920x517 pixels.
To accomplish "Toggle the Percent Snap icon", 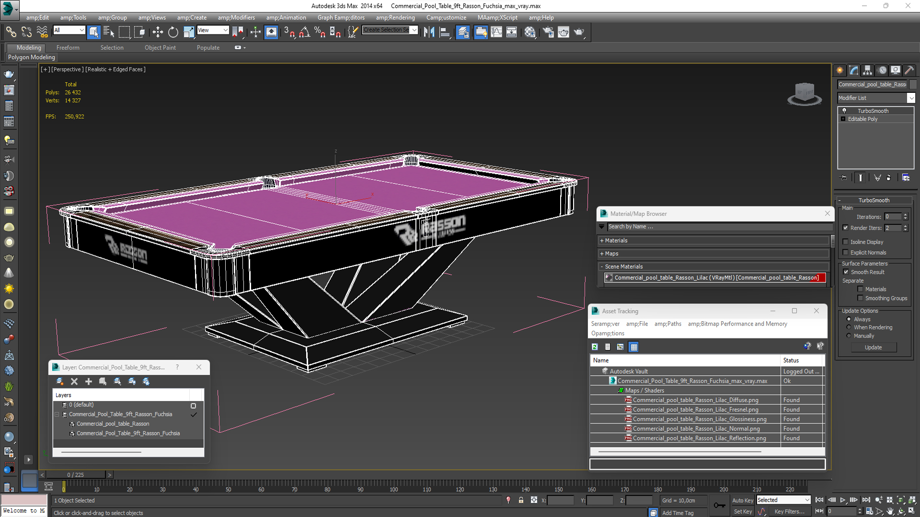I will pyautogui.click(x=320, y=32).
